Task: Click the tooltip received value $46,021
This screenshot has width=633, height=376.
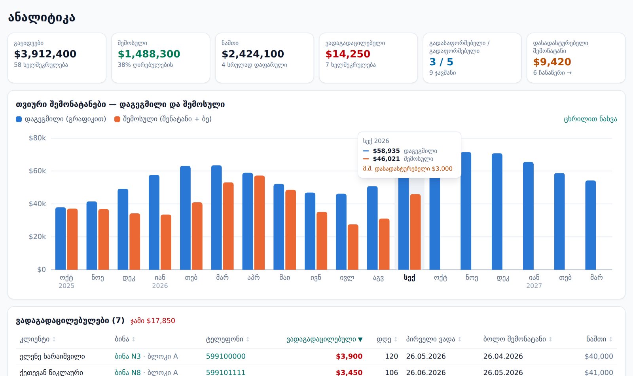Action: (x=386, y=159)
